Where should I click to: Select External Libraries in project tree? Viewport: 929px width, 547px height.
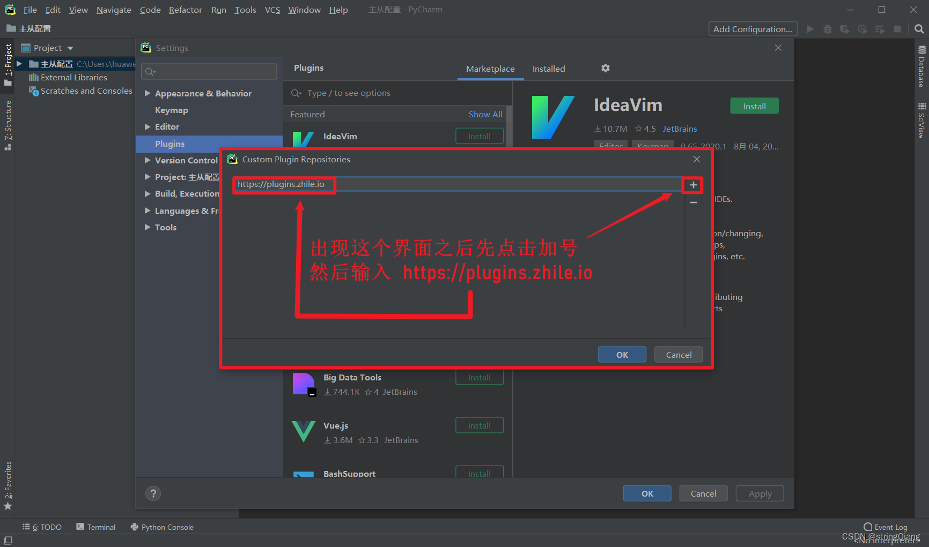point(74,77)
